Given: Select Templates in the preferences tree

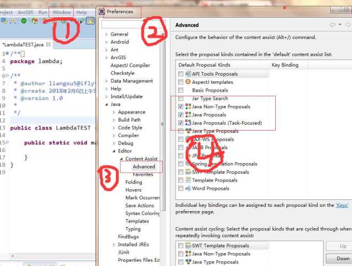Looking at the screenshot, I should pos(137,221).
